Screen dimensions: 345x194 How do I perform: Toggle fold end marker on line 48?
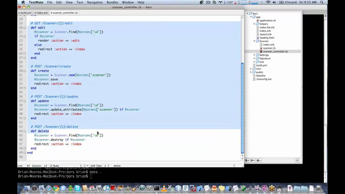click(25, 148)
